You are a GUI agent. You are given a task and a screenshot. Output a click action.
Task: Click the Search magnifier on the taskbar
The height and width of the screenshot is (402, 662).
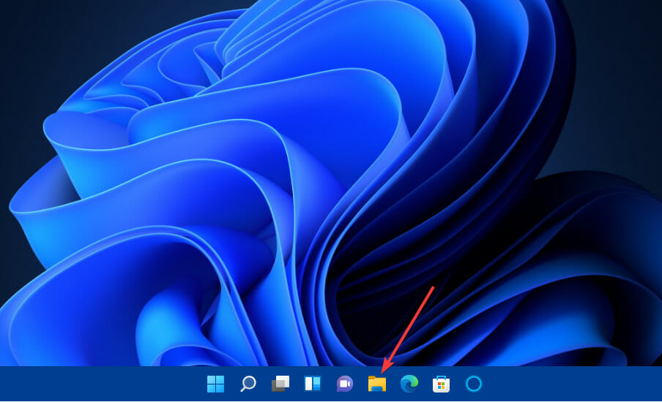pos(248,384)
